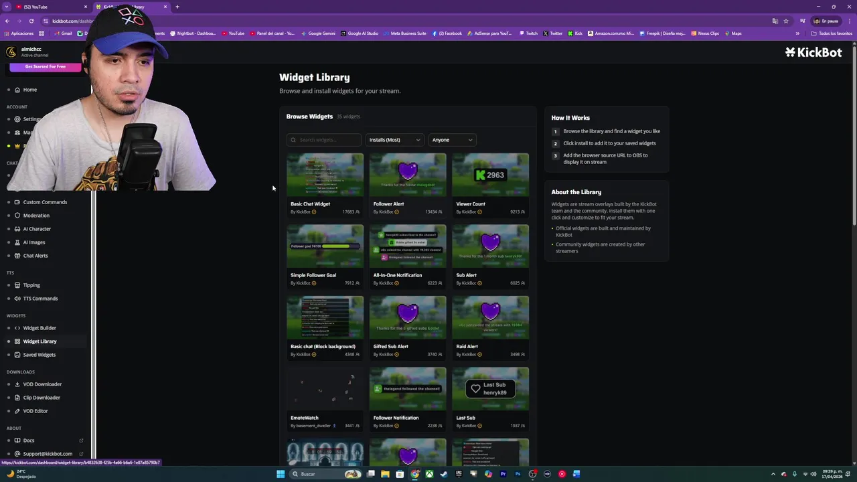Open Chat Alerts settings
857x482 pixels.
(x=35, y=256)
